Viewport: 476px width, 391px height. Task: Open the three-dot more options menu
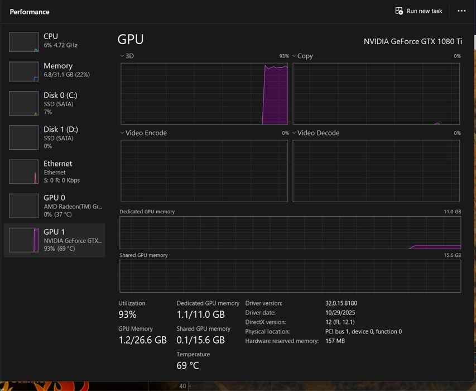(x=461, y=11)
